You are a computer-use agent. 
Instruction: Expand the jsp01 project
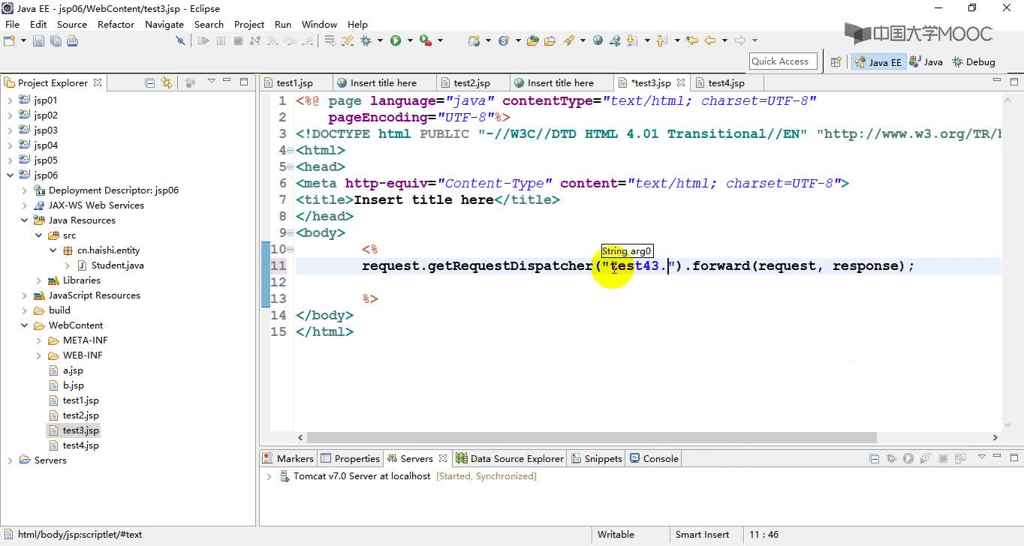click(x=10, y=100)
